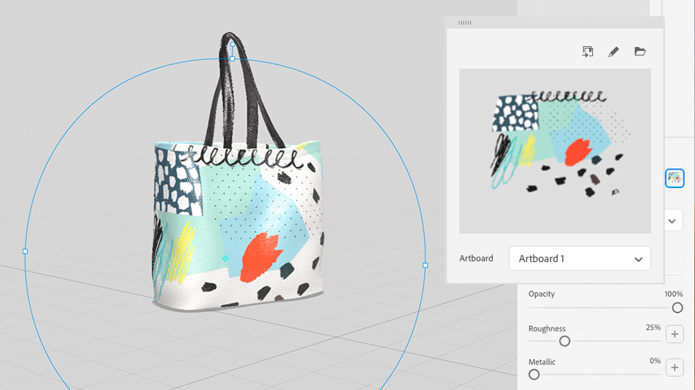Viewport: 695px width, 390px height.
Task: Click the Opacity 100% value
Action: click(x=673, y=294)
